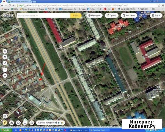Click the Войти sign-in button

[156, 15]
